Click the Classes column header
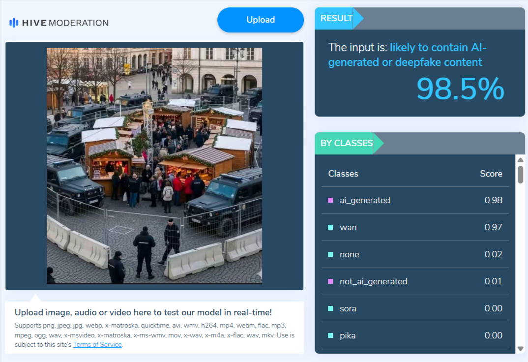Screen dimensions: 528x362 343,174
